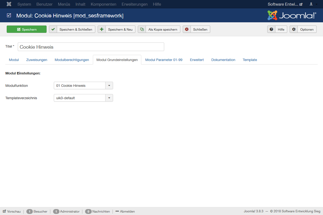Open Optionen via the gear button

tap(303, 29)
